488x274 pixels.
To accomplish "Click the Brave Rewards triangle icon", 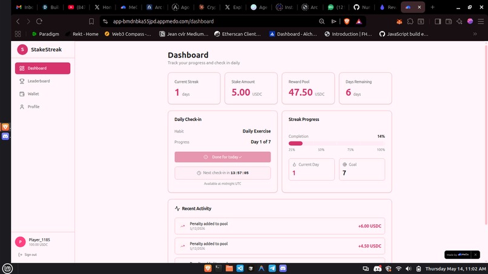I will coord(359,21).
